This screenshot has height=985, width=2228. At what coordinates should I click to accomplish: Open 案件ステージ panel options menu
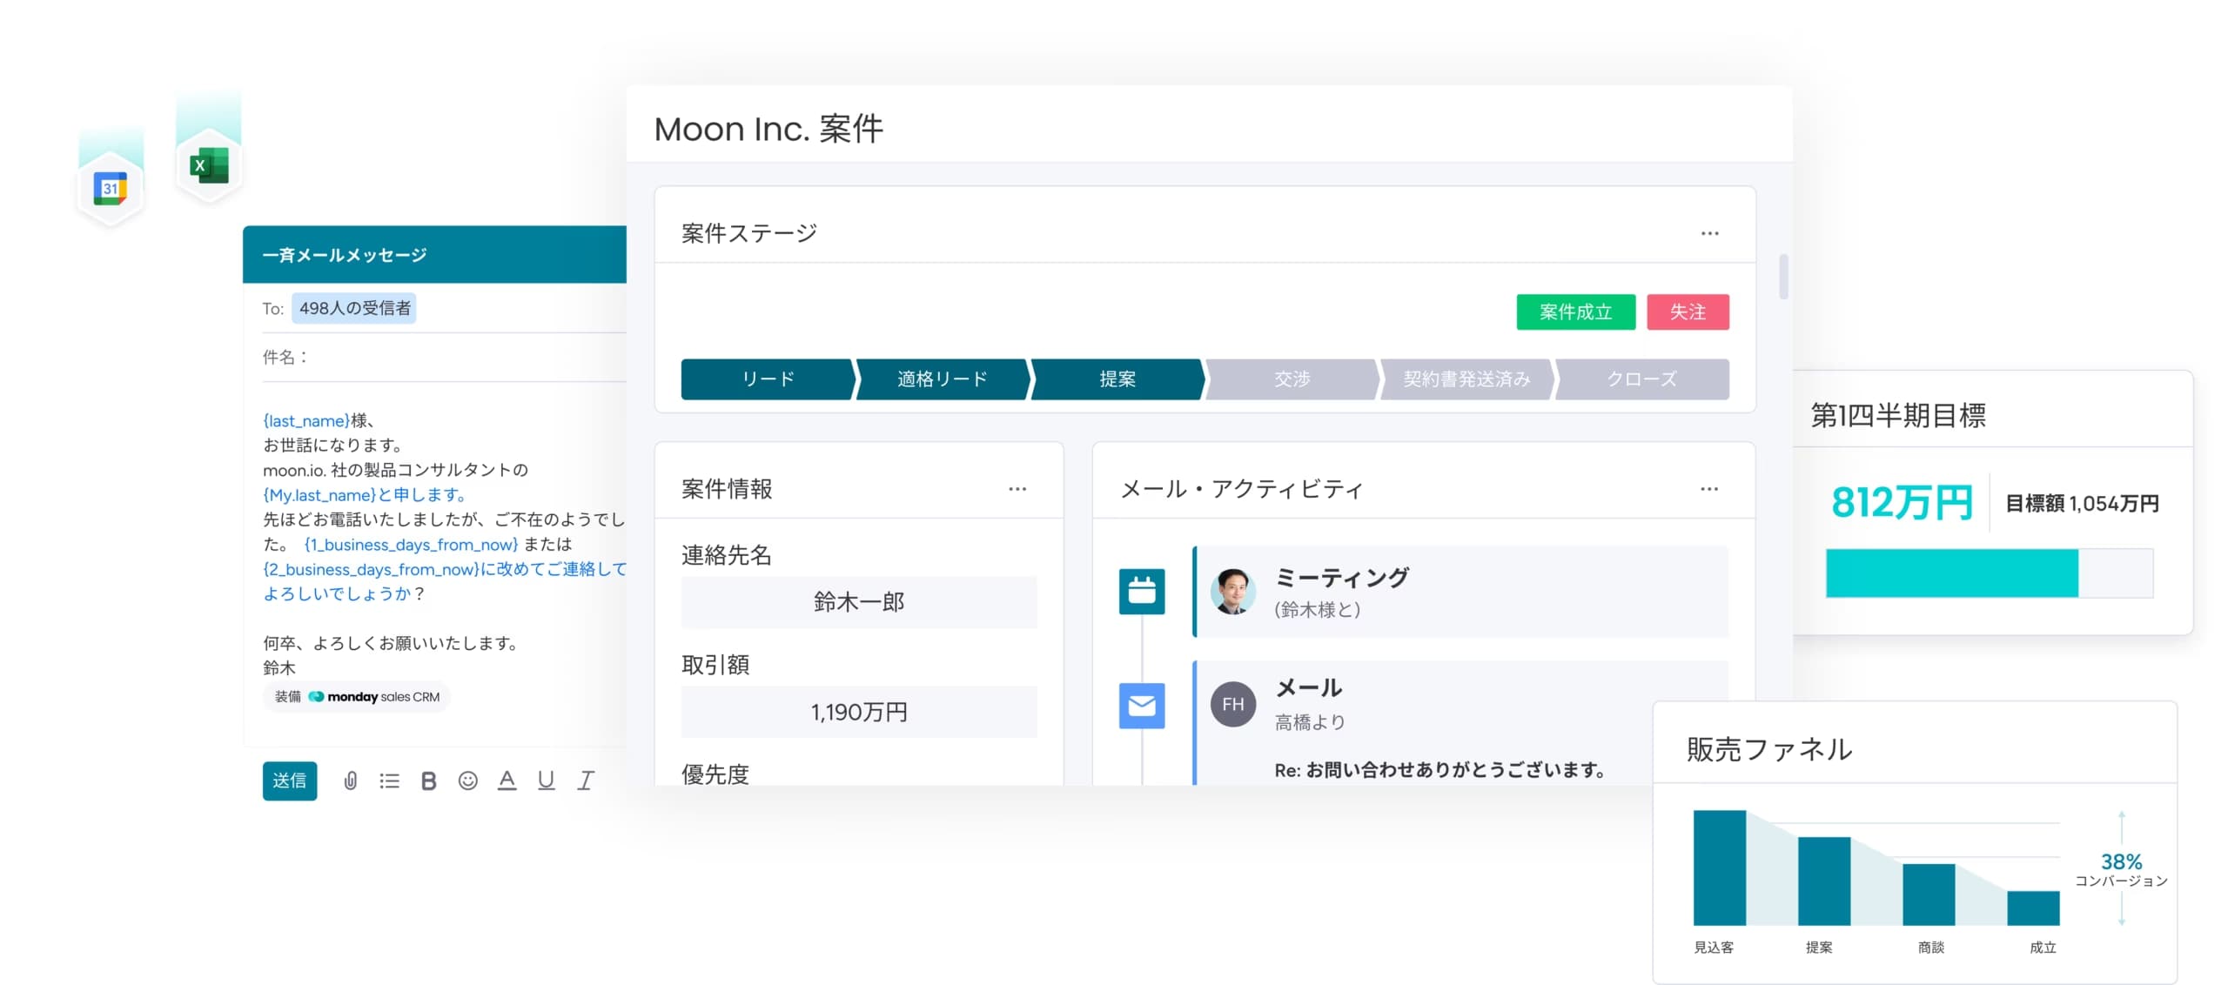pyautogui.click(x=1709, y=233)
